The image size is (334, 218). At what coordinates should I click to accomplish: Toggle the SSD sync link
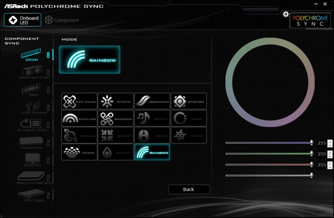point(48,90)
